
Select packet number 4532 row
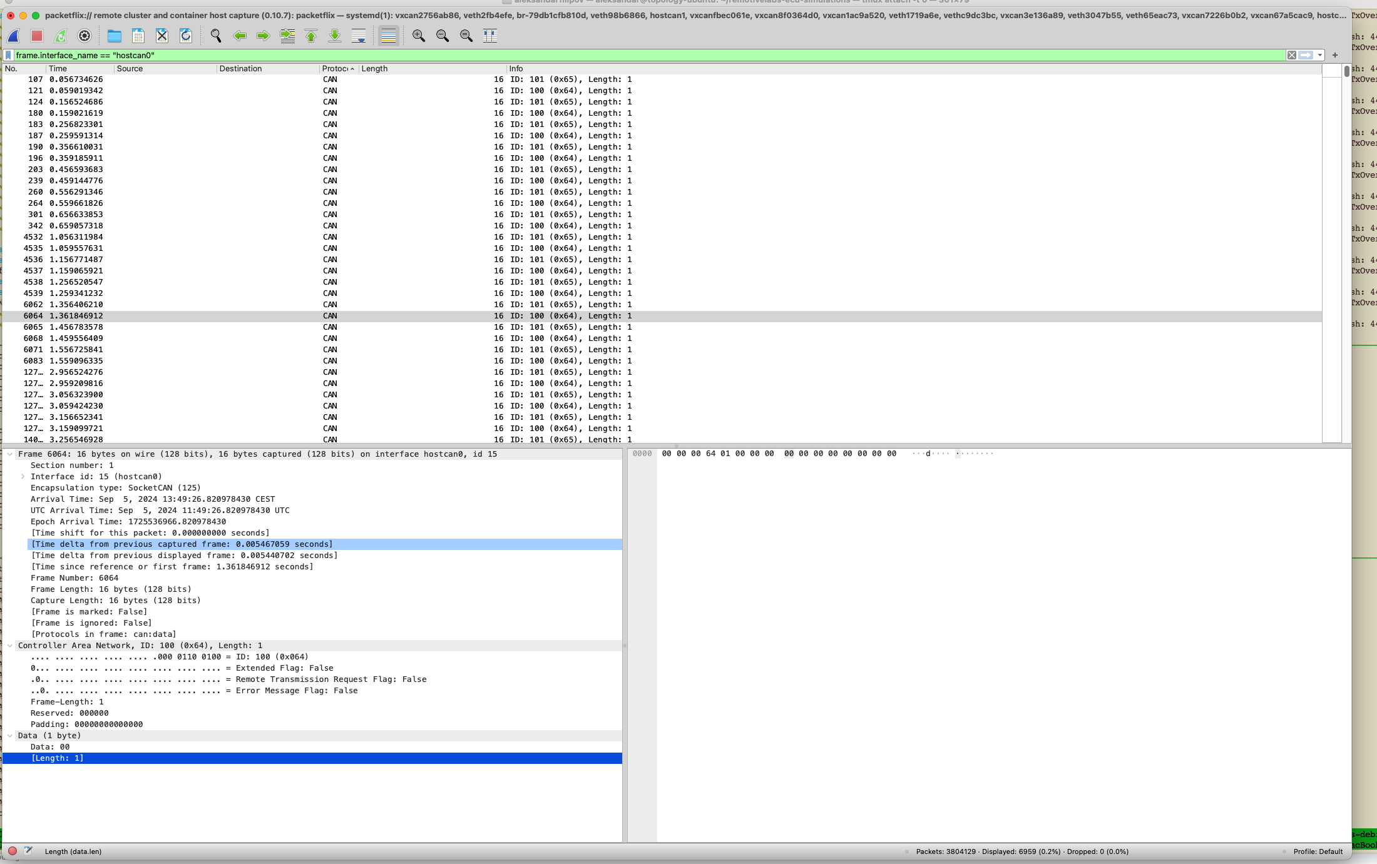click(662, 237)
